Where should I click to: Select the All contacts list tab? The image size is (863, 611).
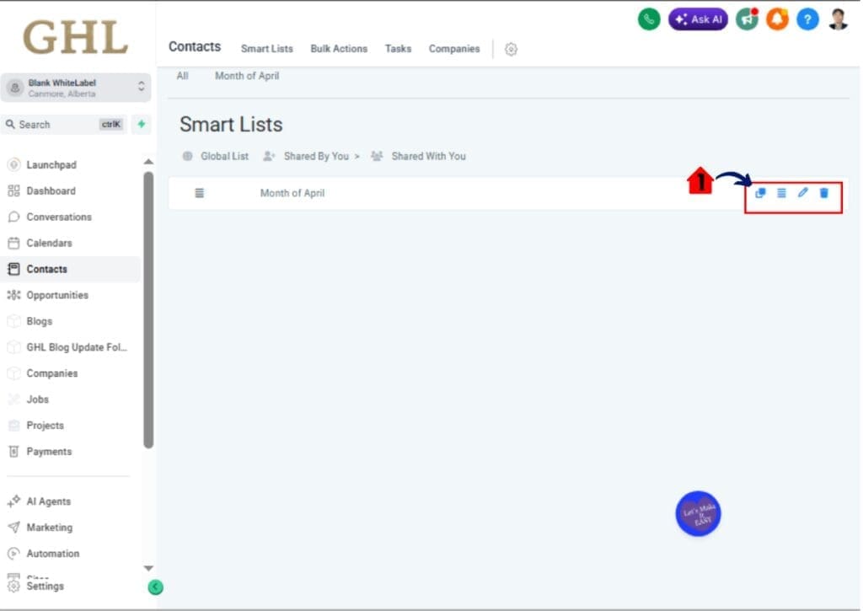[182, 76]
